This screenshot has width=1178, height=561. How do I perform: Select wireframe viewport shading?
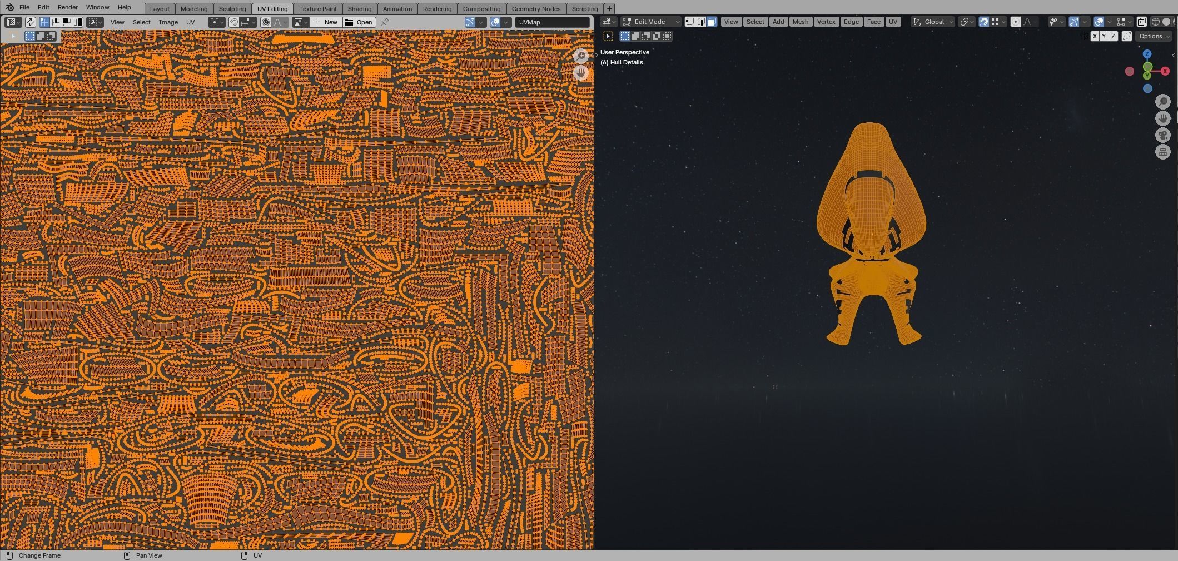[1156, 22]
